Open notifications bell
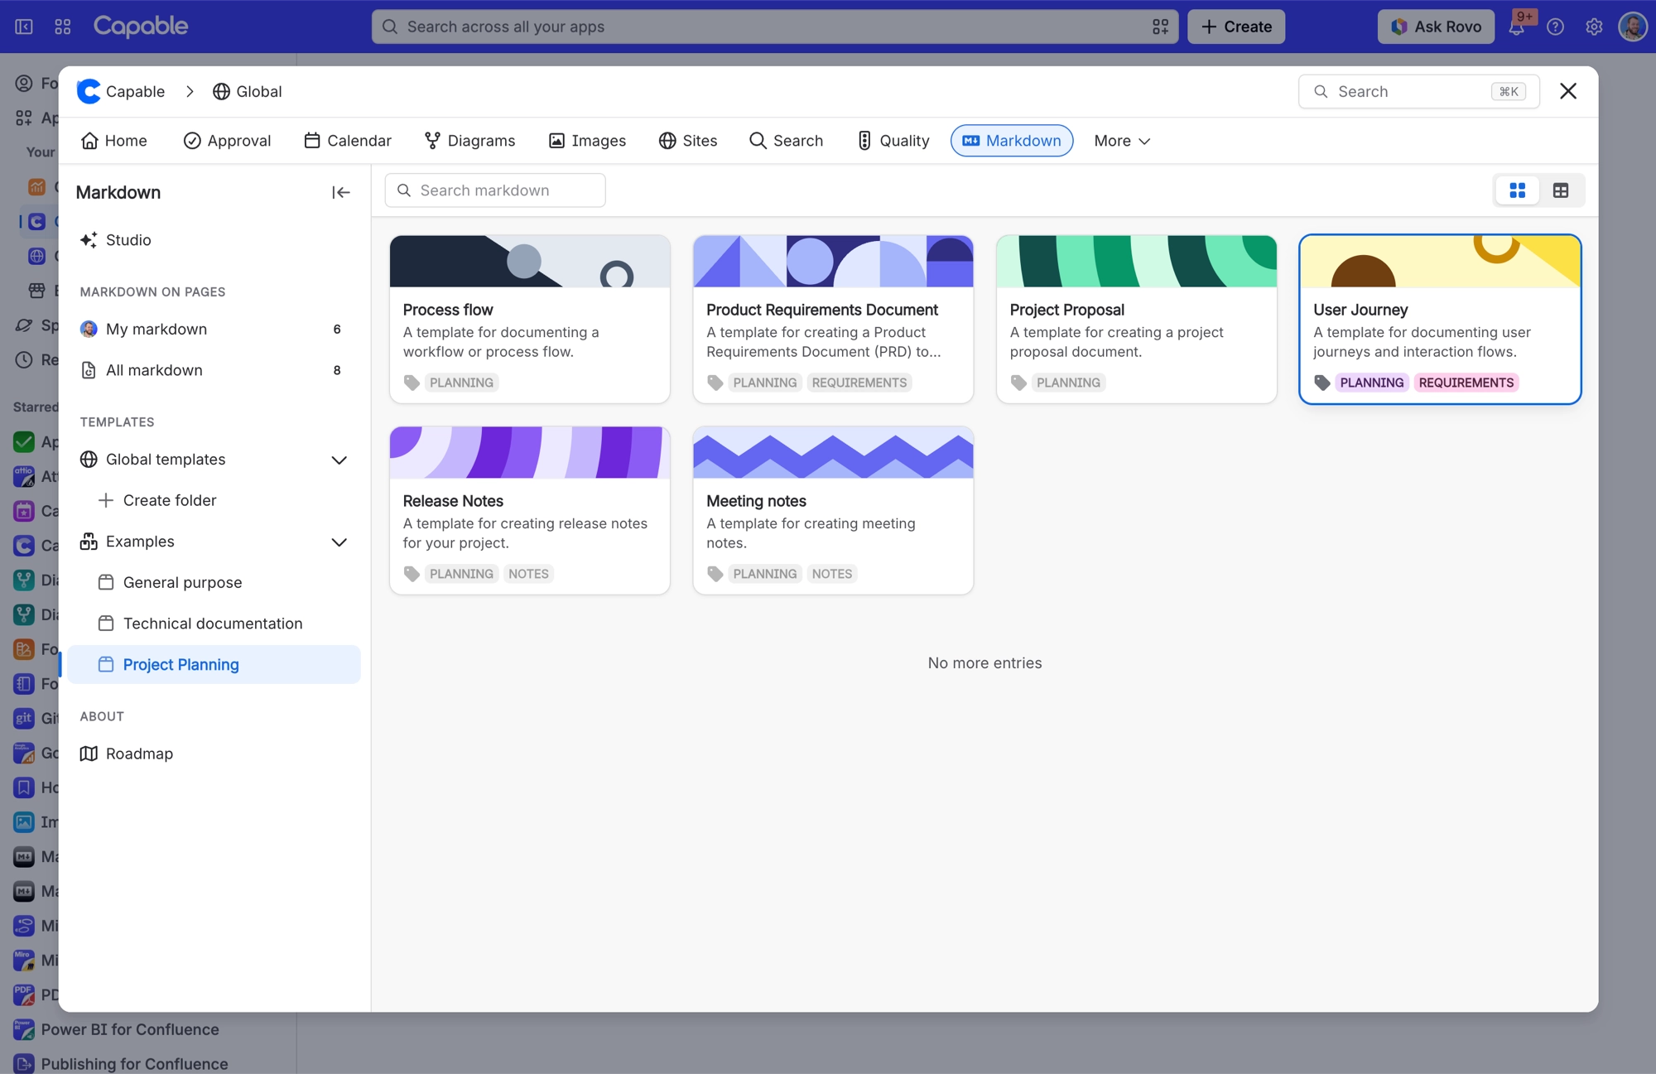This screenshot has height=1074, width=1656. 1517,26
